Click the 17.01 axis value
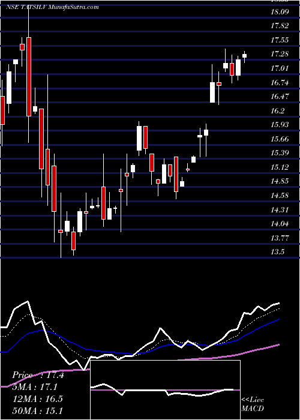This screenshot has width=300, height=420. (x=280, y=68)
